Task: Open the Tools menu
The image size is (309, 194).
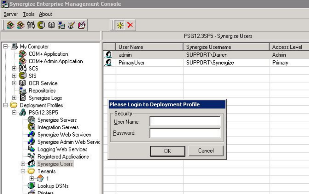Action: [29, 14]
